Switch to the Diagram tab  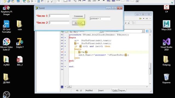coord(122,90)
